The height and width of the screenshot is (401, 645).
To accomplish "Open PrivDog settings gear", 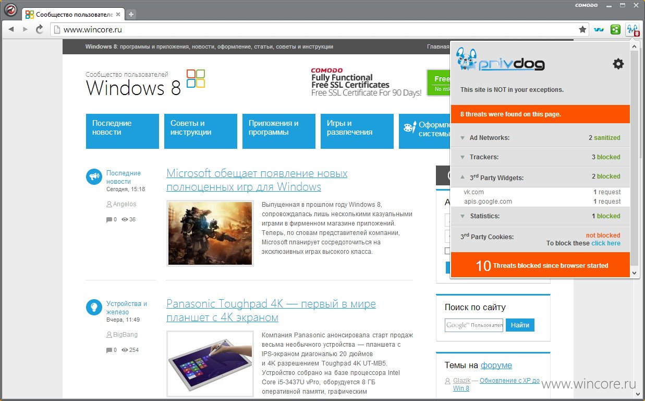I will (x=618, y=64).
